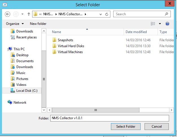Open Help with the question mark icon

(167, 24)
